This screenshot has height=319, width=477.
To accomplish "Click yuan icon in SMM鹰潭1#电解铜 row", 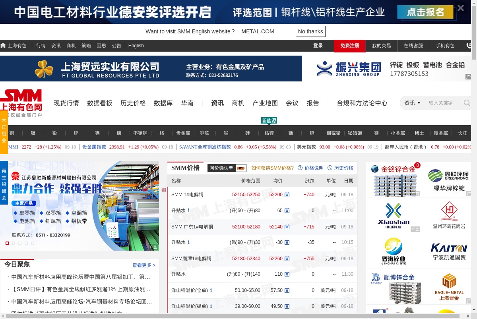I will pyautogui.click(x=287, y=259).
